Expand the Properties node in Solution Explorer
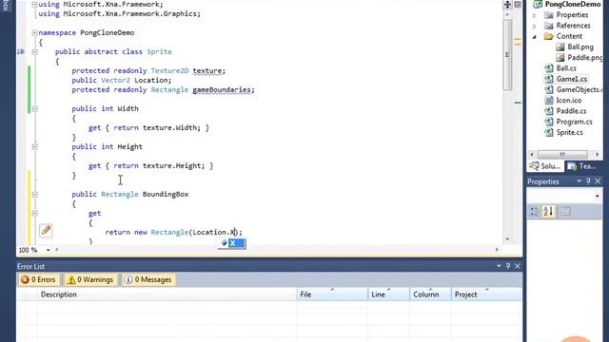609x342 pixels. pos(535,15)
